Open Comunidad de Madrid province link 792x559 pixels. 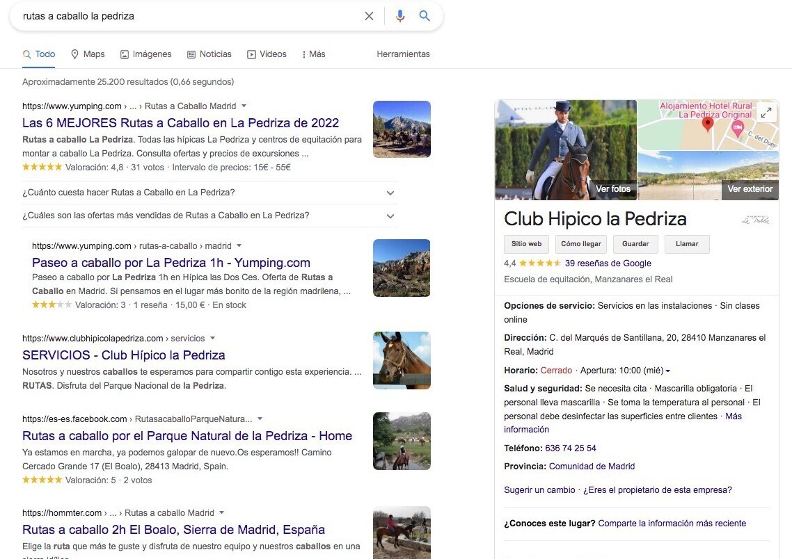tap(592, 466)
